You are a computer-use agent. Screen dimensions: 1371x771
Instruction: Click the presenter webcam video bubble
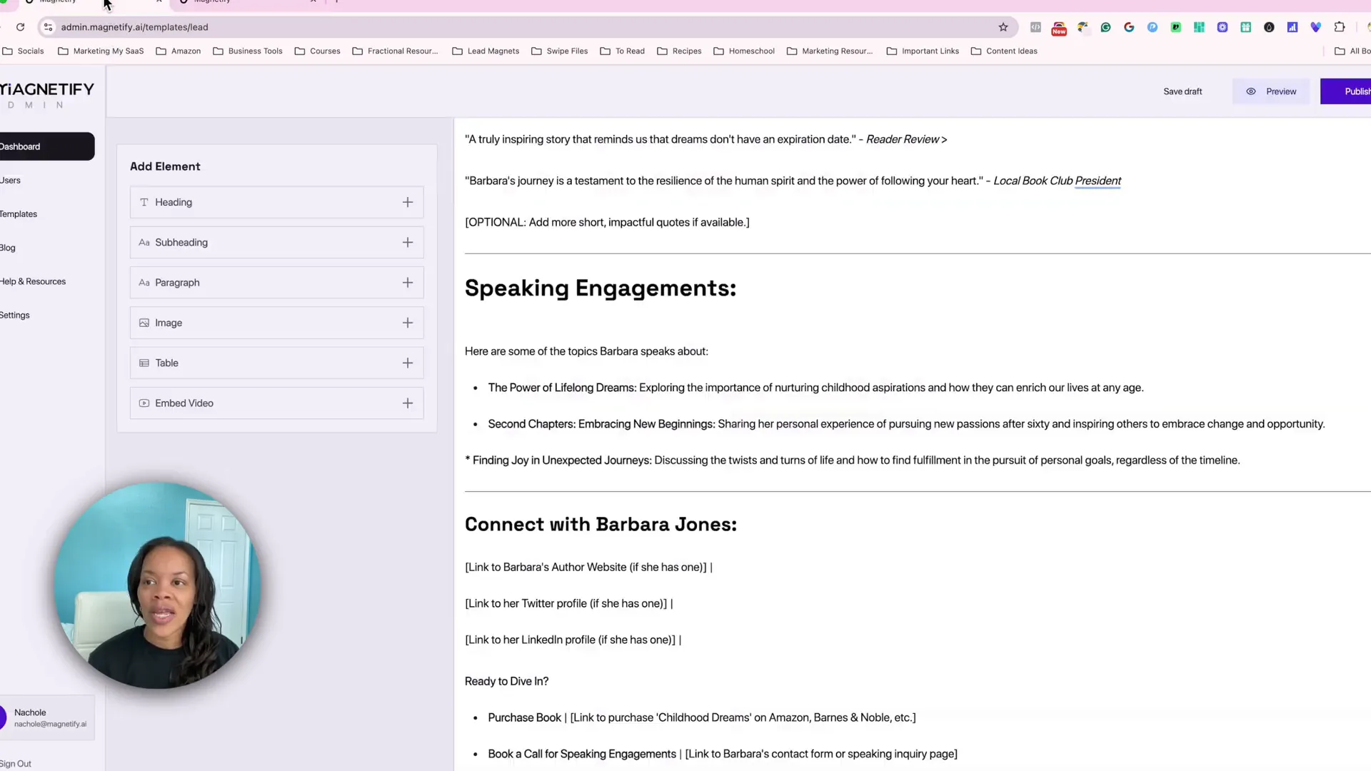pos(157,585)
